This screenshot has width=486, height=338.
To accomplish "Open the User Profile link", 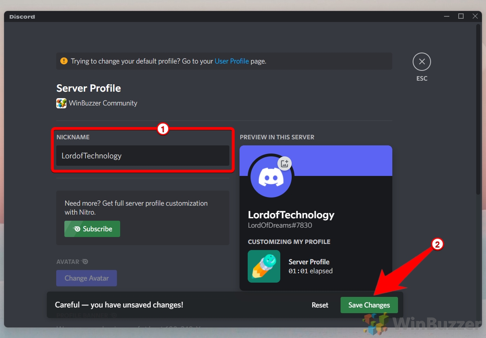I will (231, 61).
